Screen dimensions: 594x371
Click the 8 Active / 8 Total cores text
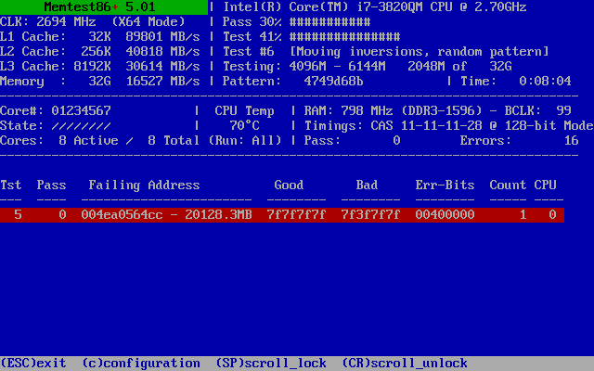129,140
